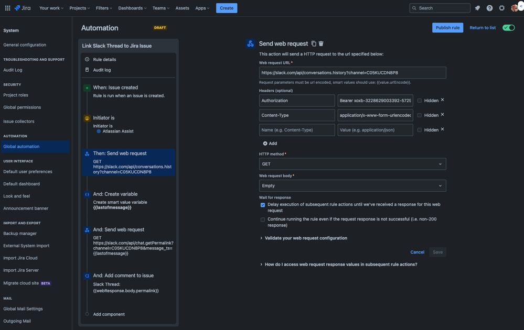Open the Your work menu
The width and height of the screenshot is (524, 330).
51,8
